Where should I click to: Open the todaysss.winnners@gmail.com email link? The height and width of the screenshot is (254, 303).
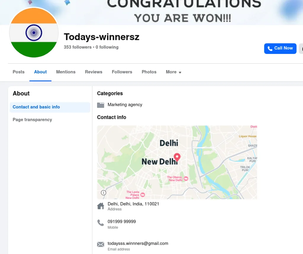coord(138,243)
